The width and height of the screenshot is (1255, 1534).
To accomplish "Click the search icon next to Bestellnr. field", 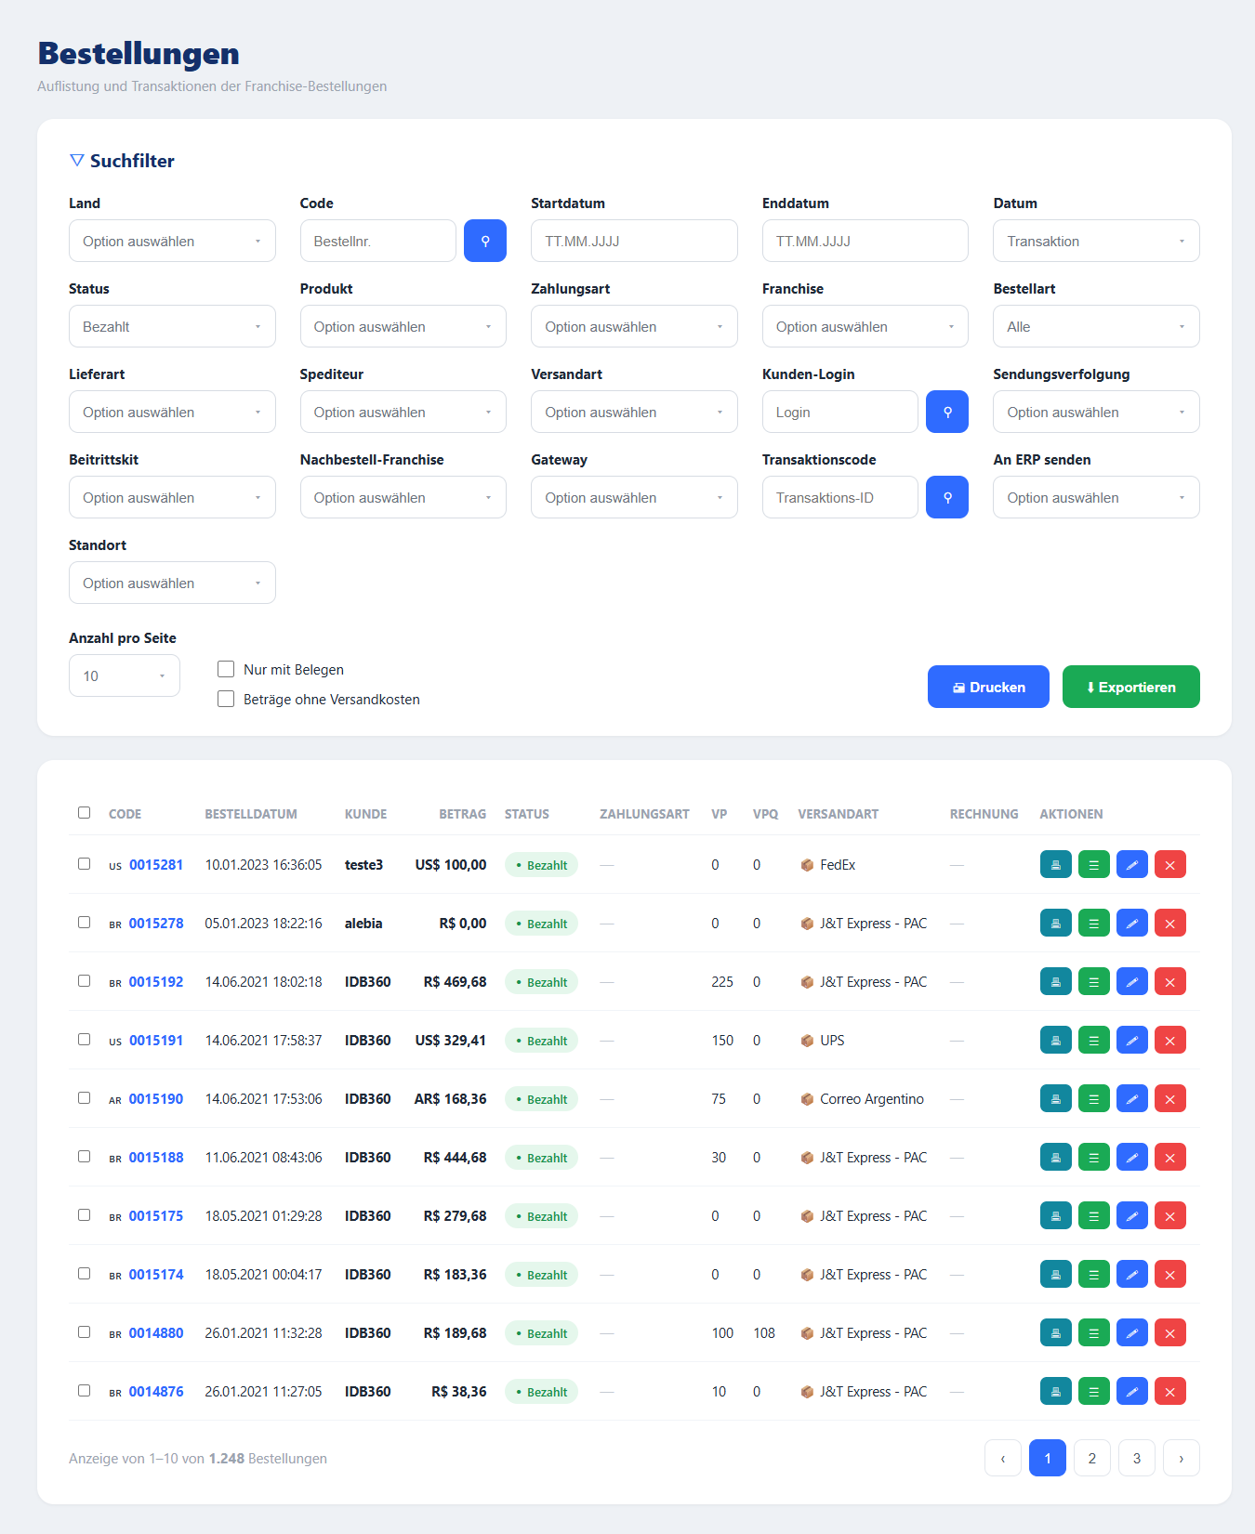I will pyautogui.click(x=485, y=241).
